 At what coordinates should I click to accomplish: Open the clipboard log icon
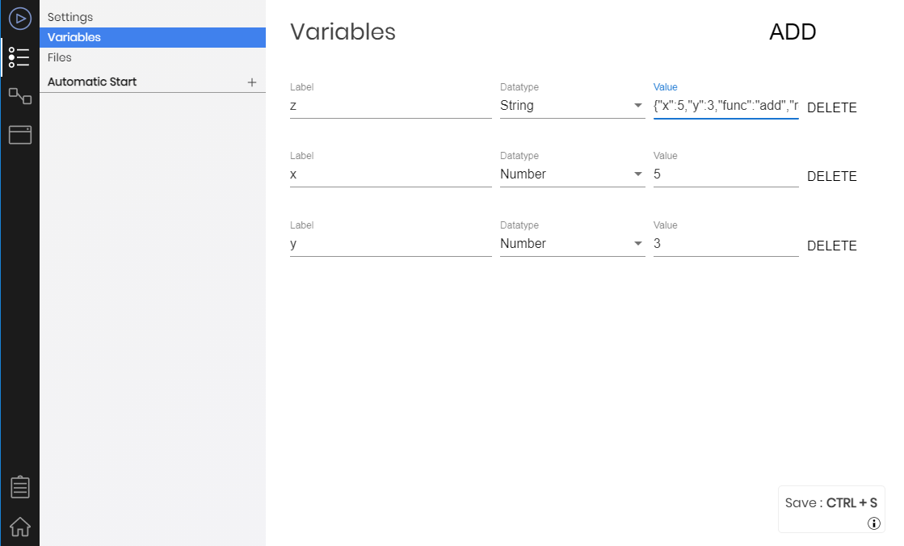20,487
